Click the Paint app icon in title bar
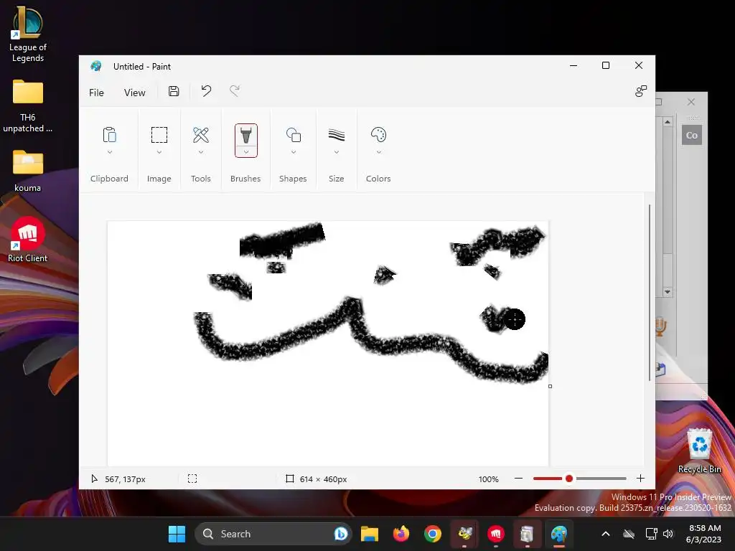The height and width of the screenshot is (551, 735). pos(96,66)
